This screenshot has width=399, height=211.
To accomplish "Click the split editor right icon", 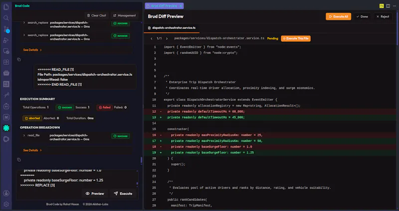I will click(388, 6).
